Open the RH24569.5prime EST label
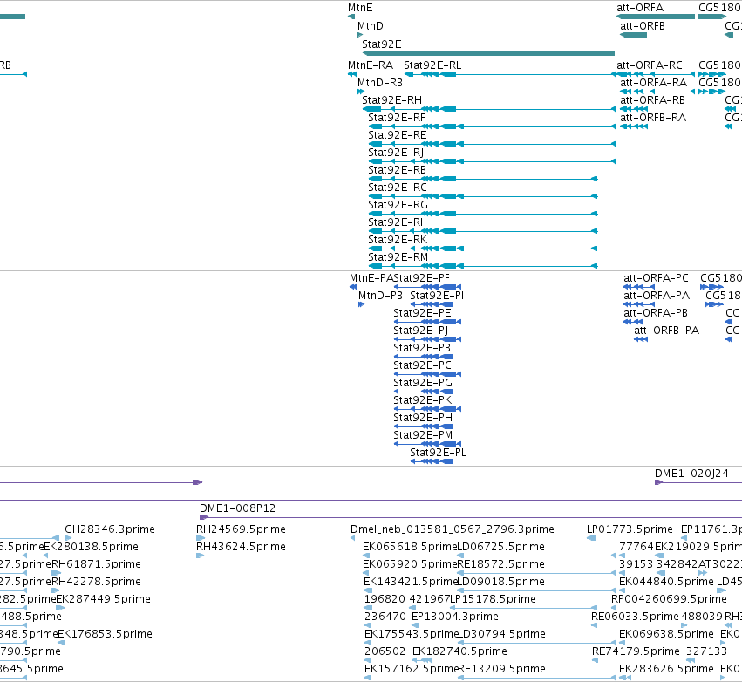The width and height of the screenshot is (742, 682). point(241,529)
